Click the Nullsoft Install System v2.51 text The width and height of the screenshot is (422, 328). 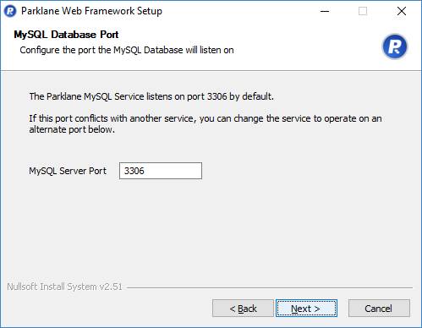coord(65,287)
